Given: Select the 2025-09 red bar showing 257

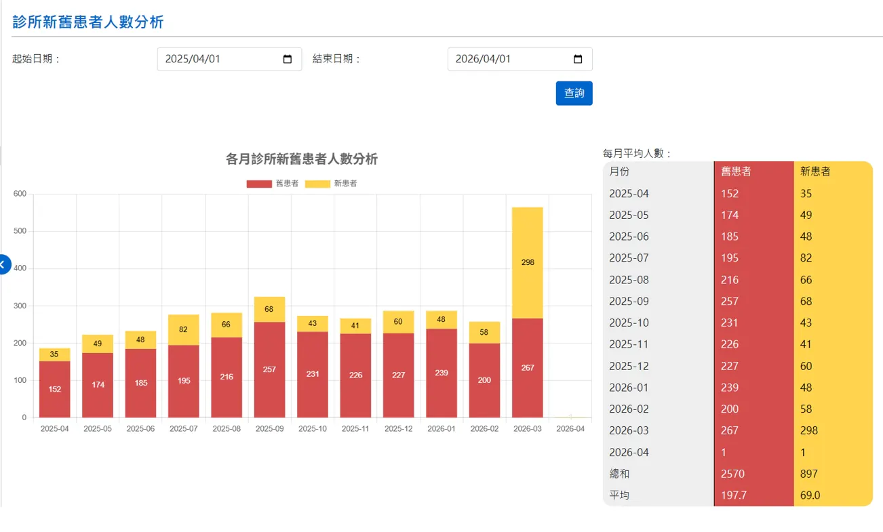Looking at the screenshot, I should pyautogui.click(x=269, y=369).
